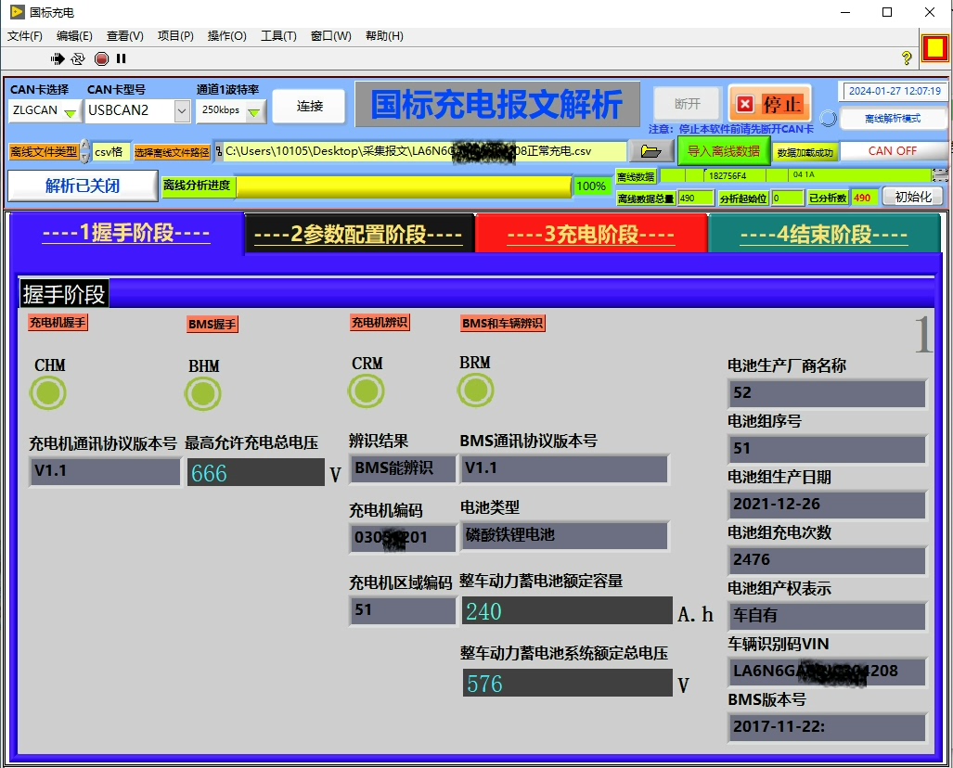Click the VI icon pane at top right
The width and height of the screenshot is (953, 768).
(934, 48)
